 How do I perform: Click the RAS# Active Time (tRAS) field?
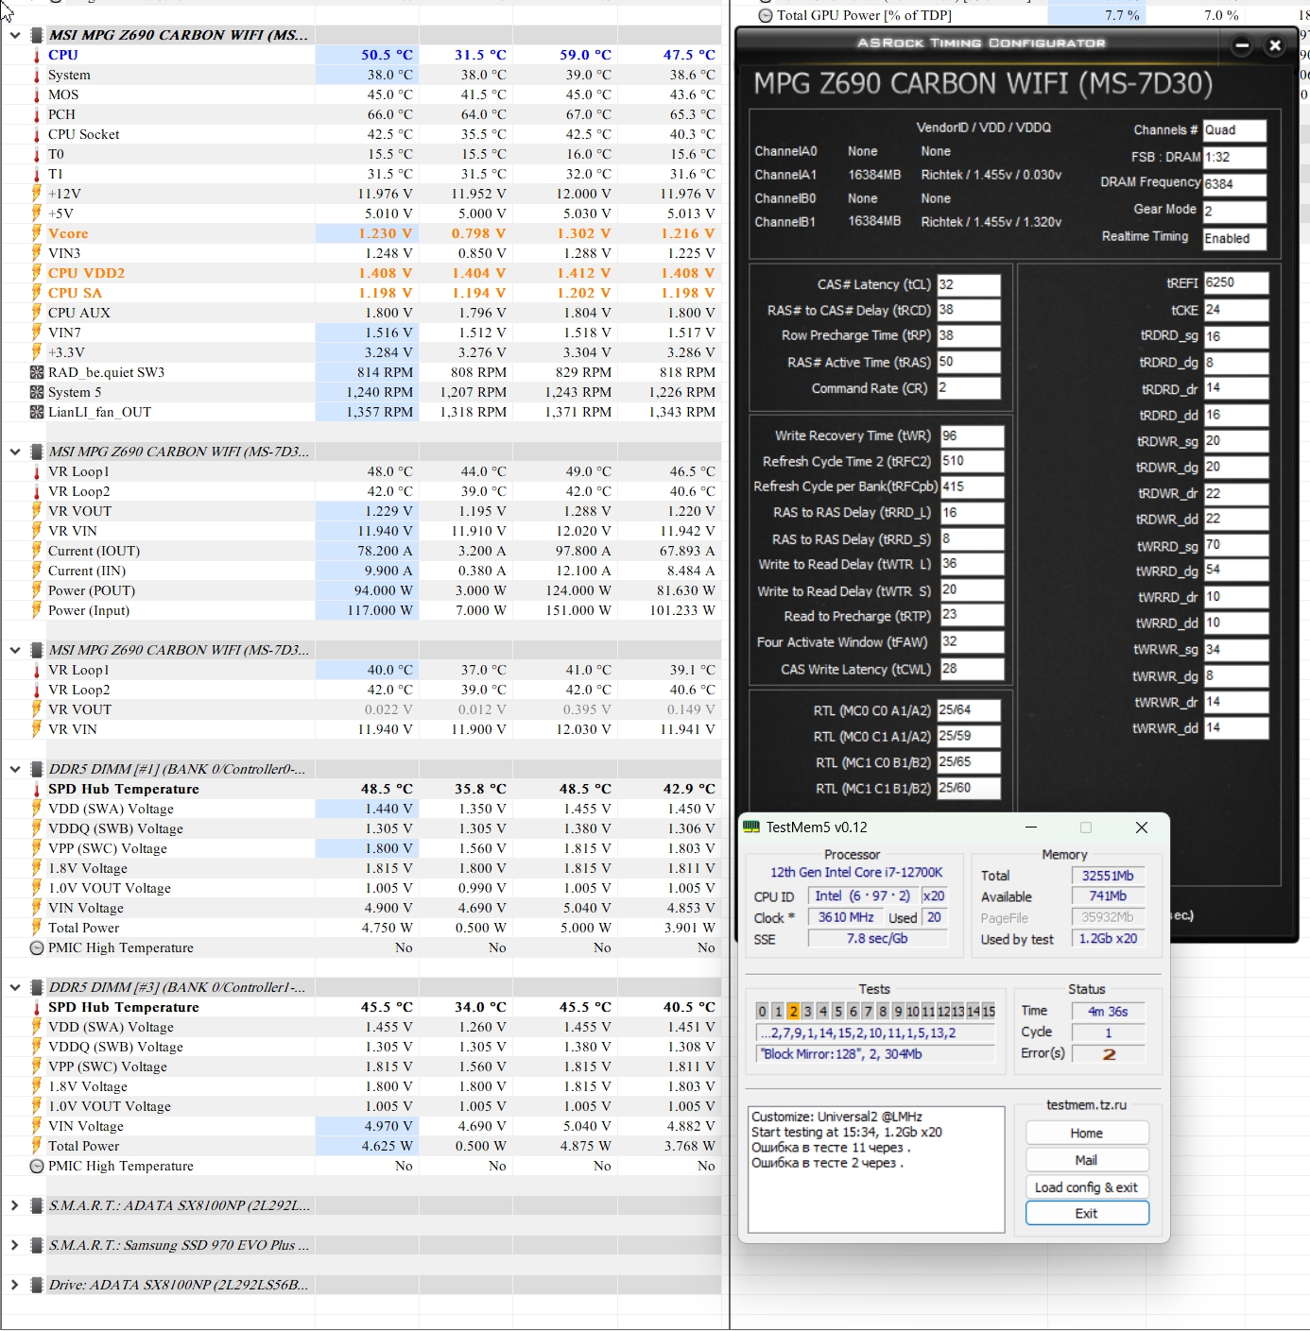coord(969,362)
